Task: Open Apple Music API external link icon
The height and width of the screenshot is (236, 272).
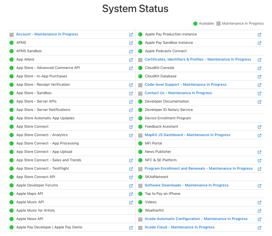Action: click(x=131, y=202)
